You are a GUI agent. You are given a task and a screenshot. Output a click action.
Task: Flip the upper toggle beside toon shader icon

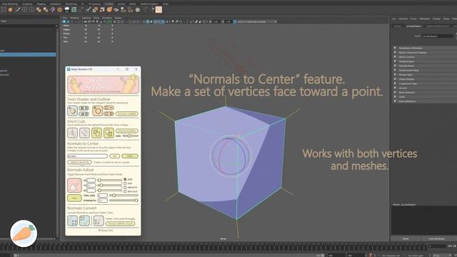click(x=84, y=108)
